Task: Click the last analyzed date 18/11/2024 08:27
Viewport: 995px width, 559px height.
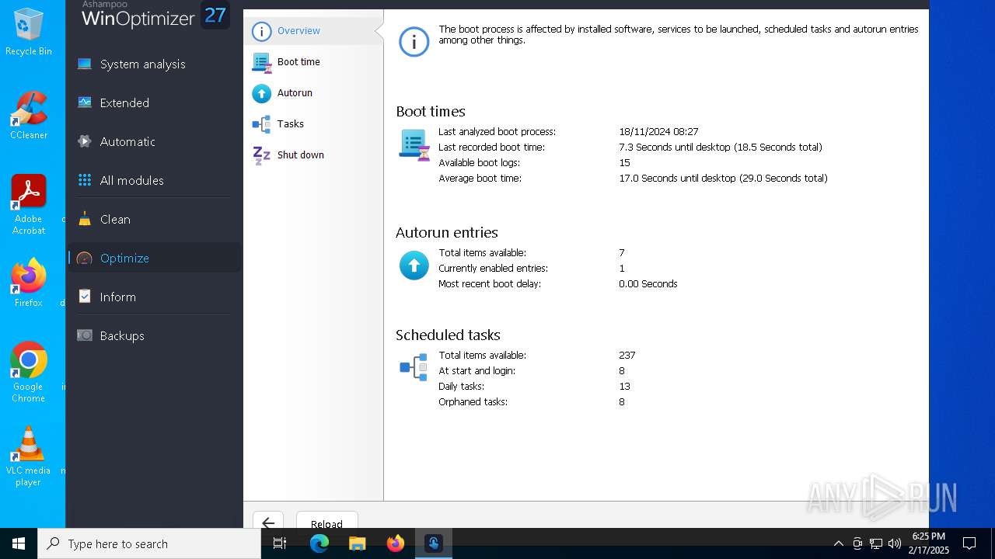Action: pos(658,132)
